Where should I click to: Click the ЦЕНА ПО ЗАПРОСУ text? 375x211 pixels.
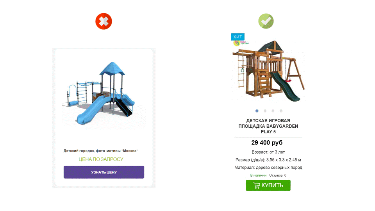tap(101, 159)
